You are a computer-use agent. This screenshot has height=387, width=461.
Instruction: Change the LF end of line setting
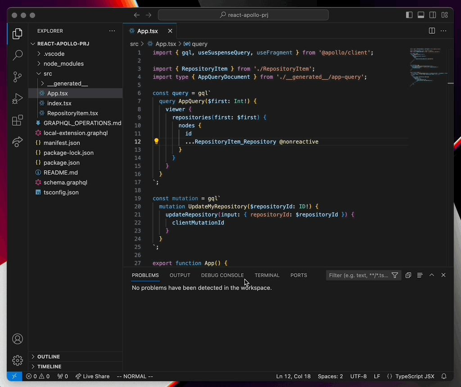(377, 376)
